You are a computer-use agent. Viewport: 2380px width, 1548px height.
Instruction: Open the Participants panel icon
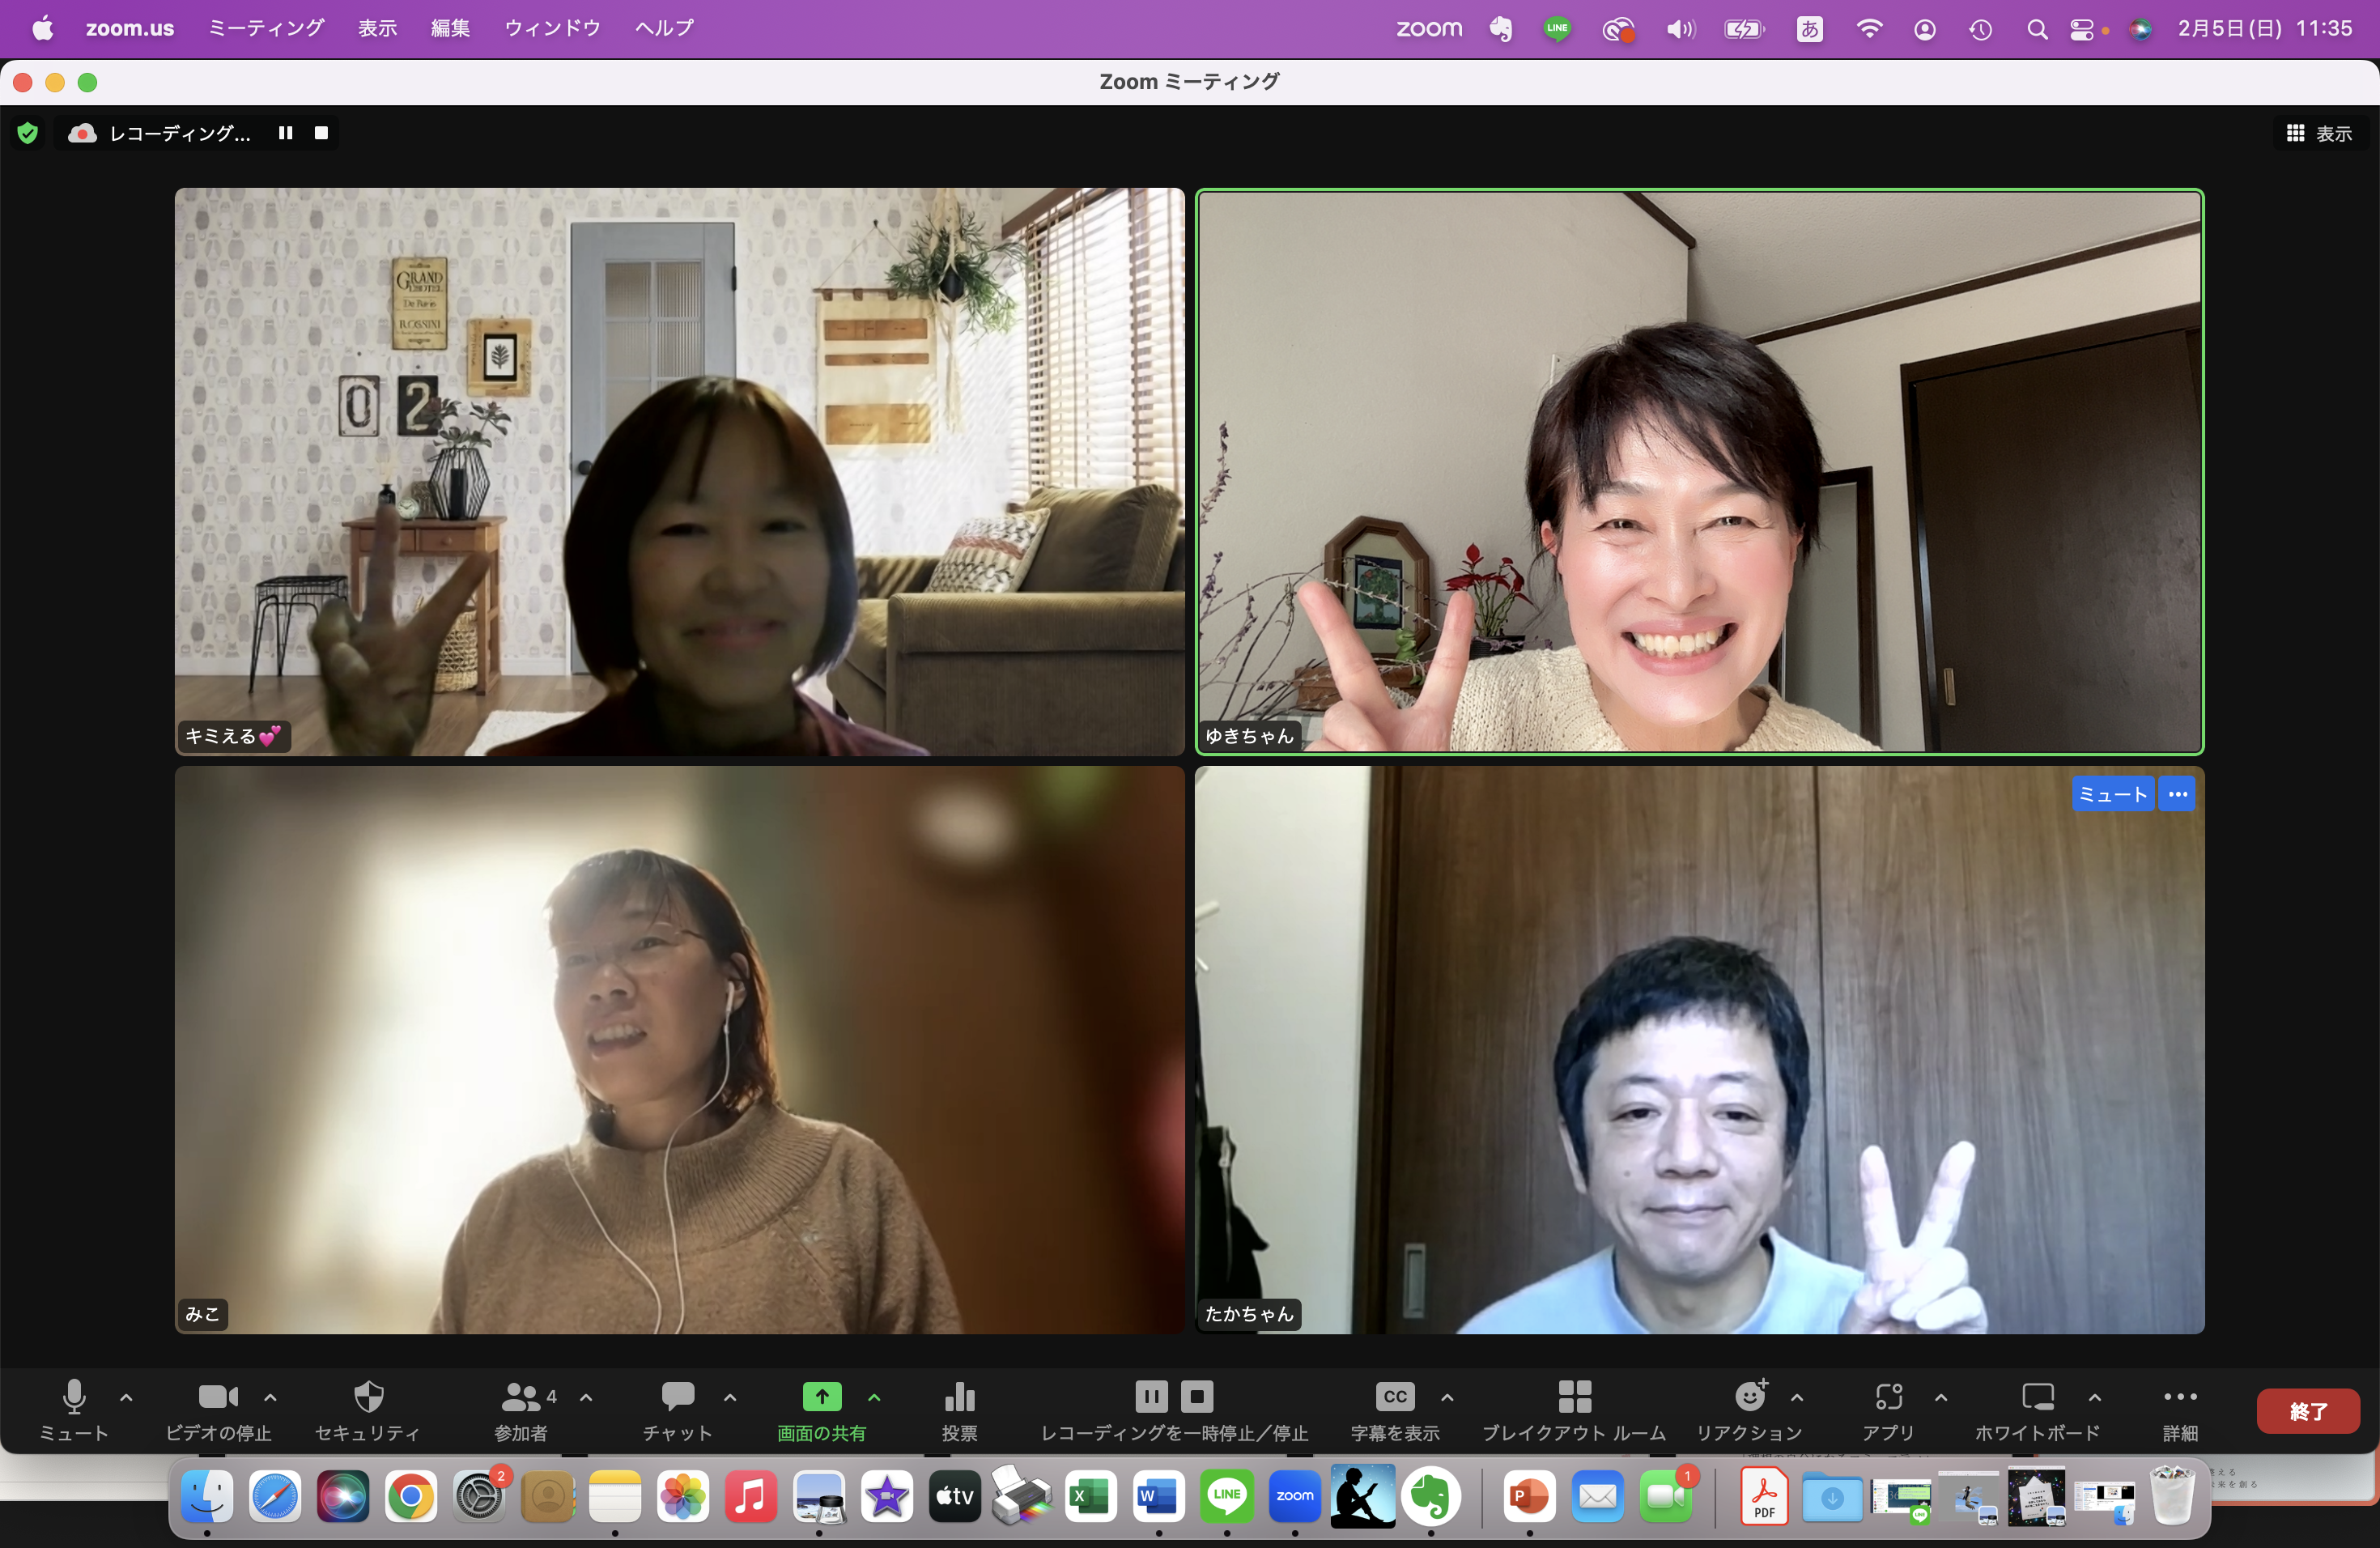click(x=521, y=1396)
